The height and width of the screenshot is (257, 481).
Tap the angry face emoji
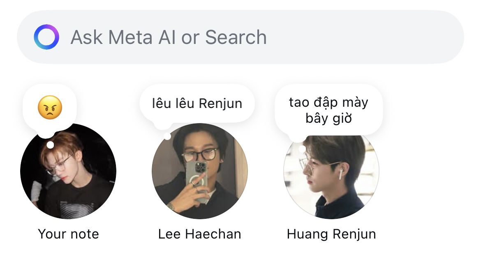tap(50, 108)
